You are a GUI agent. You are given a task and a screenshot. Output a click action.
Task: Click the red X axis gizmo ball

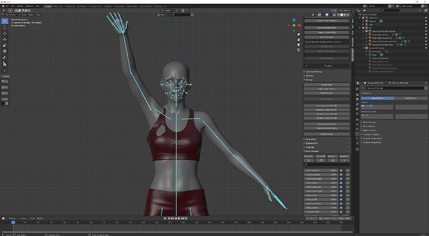[299, 25]
